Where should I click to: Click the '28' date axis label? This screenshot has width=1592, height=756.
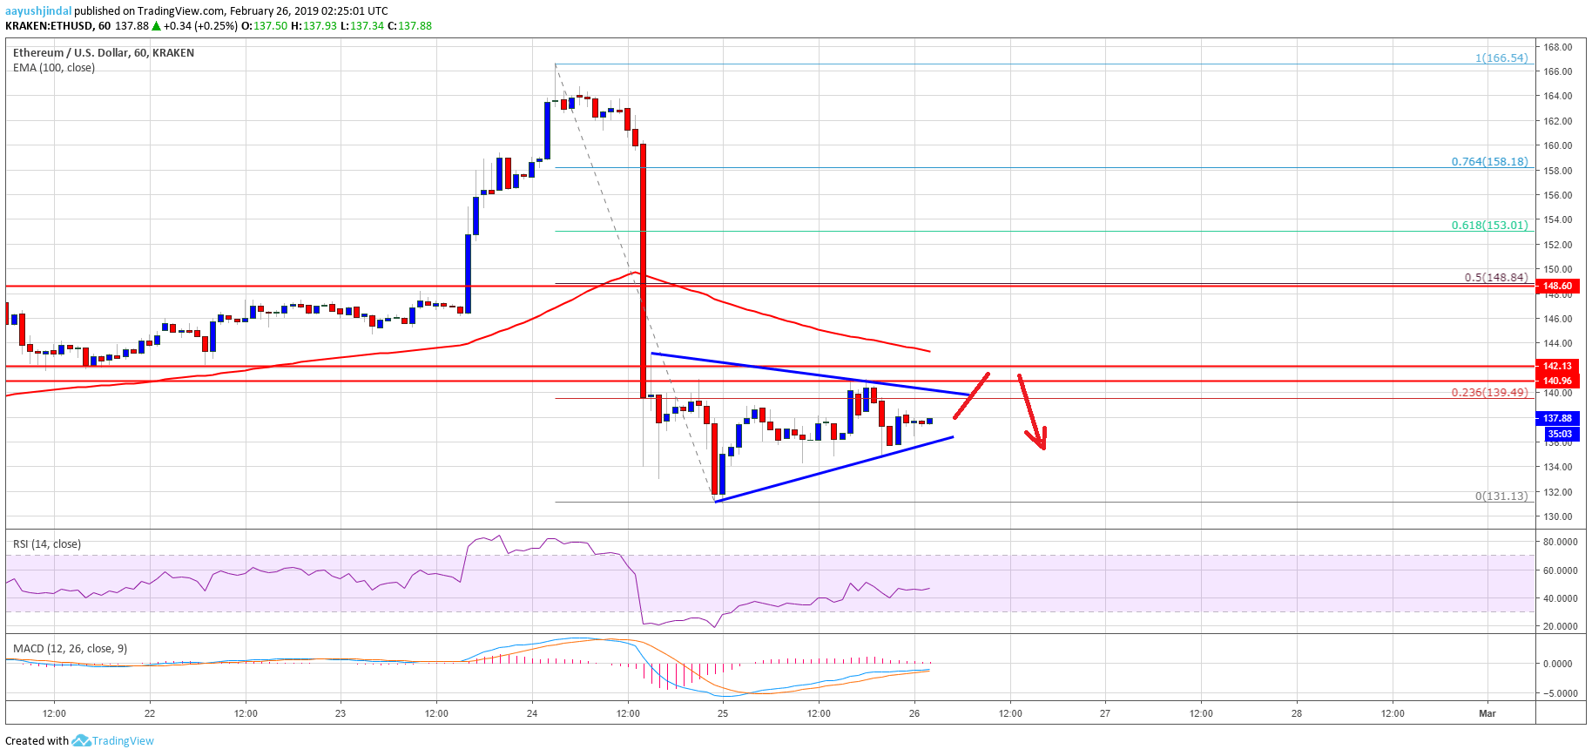click(x=1297, y=713)
